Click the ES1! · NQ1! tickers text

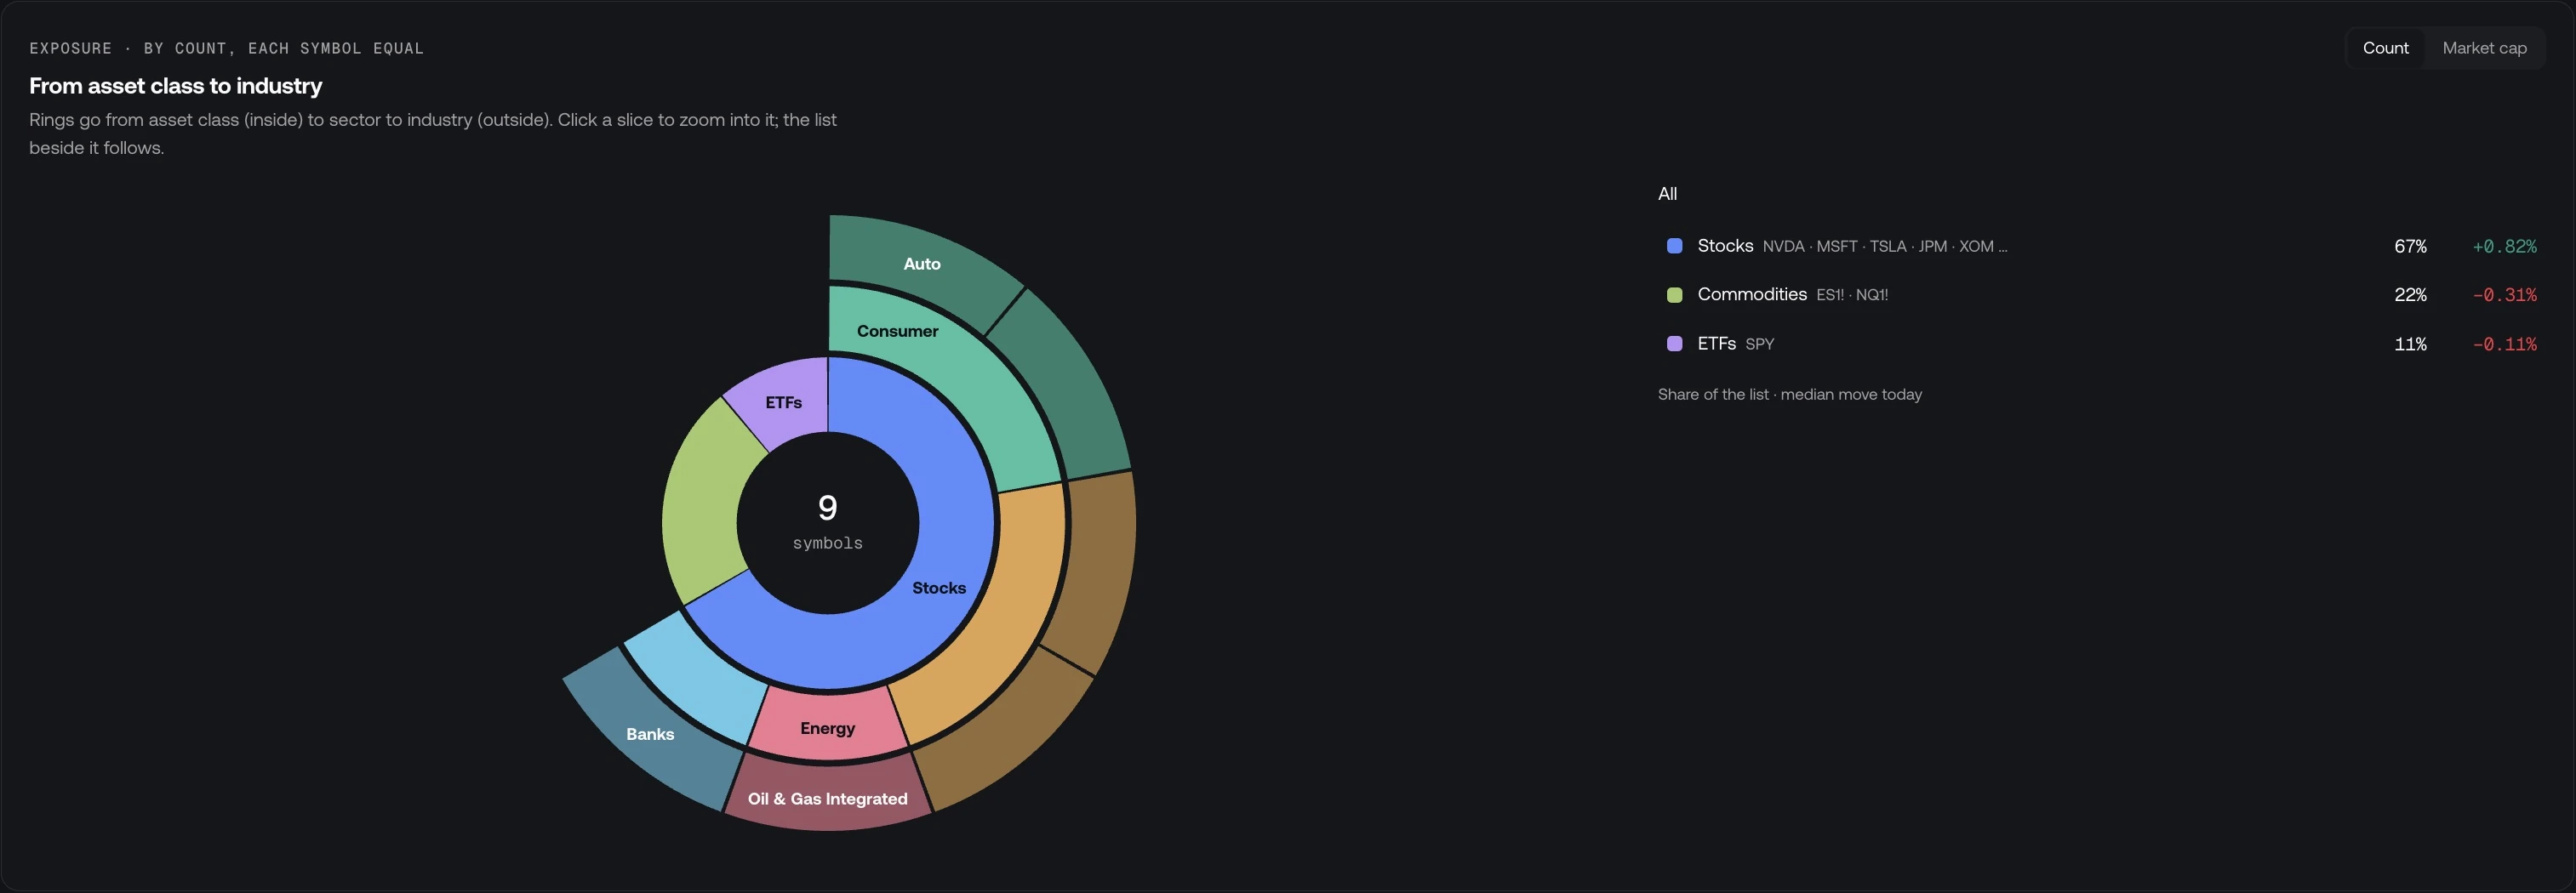[x=1852, y=296]
